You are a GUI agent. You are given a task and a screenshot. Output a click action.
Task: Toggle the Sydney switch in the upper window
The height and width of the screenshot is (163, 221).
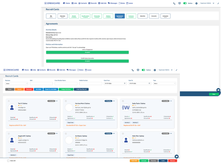tap(185, 3)
